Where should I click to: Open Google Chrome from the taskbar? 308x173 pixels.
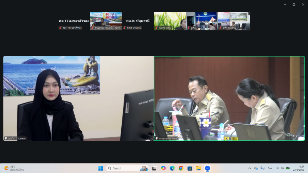click(x=181, y=168)
